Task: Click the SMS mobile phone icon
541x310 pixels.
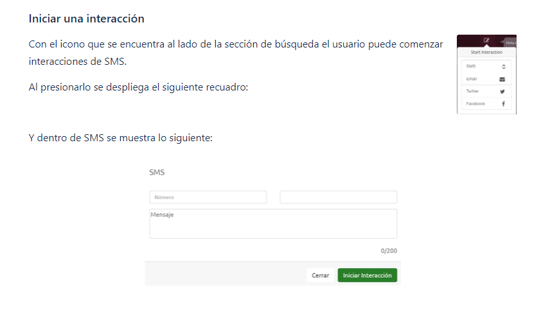Action: (x=503, y=67)
